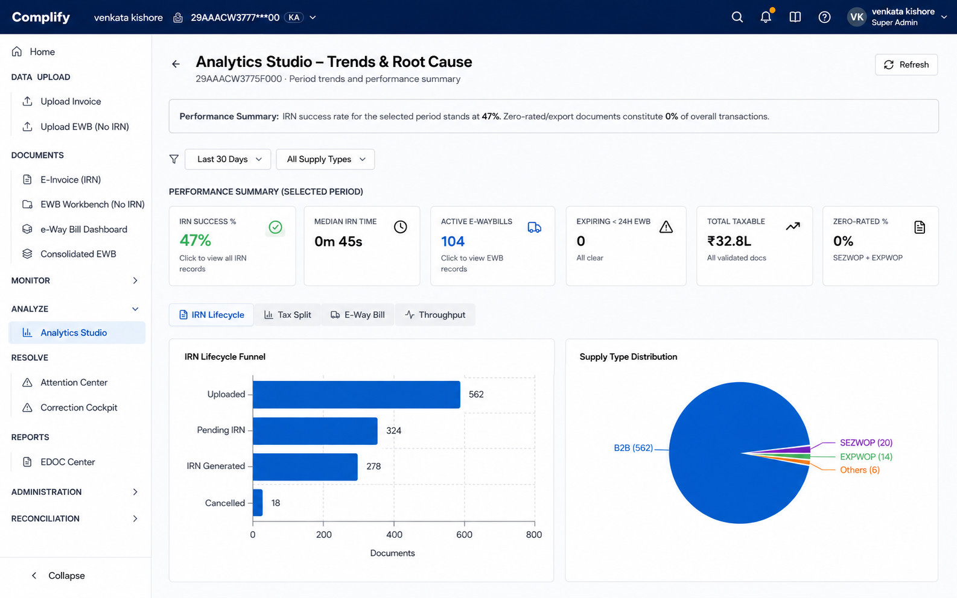Open notifications bell icon
This screenshot has width=957, height=598.
[x=766, y=17]
